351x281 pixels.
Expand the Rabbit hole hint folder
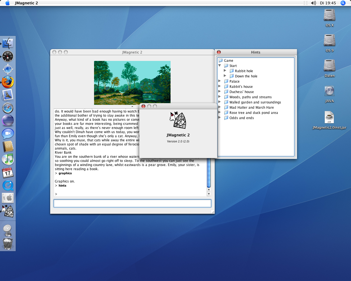225,71
